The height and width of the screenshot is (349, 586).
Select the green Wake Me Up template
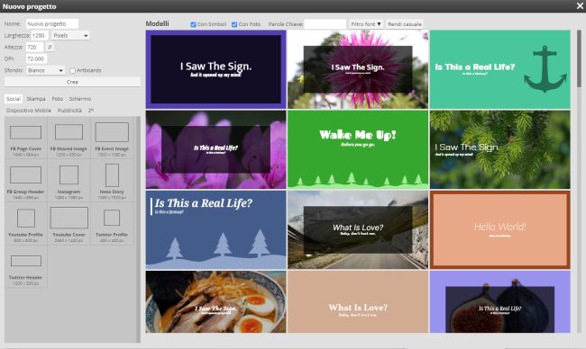358,149
